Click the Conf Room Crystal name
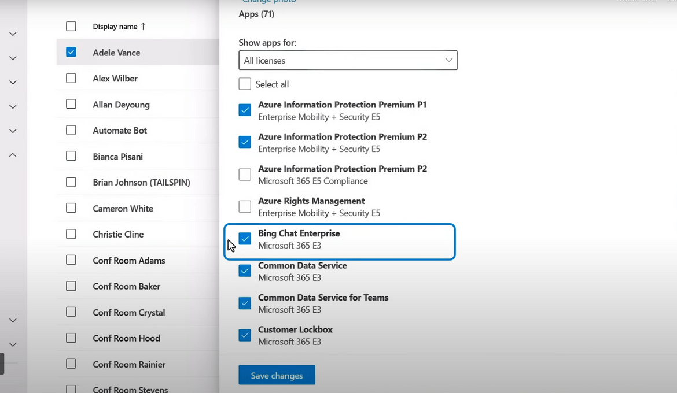Screen dimensions: 677x393 tap(129, 312)
